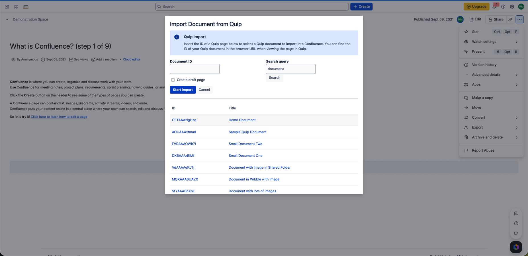Viewport: 528px width, 256px height.
Task: Click the Move arrow icon
Action: 466,108
